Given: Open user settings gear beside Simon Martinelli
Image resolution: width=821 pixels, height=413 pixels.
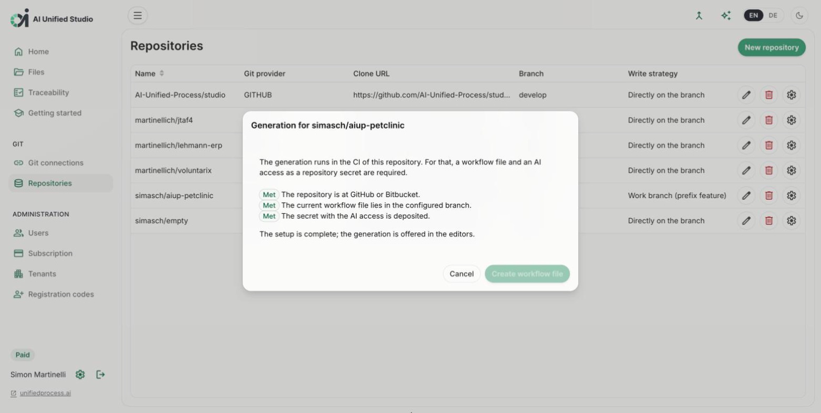Looking at the screenshot, I should tap(80, 375).
